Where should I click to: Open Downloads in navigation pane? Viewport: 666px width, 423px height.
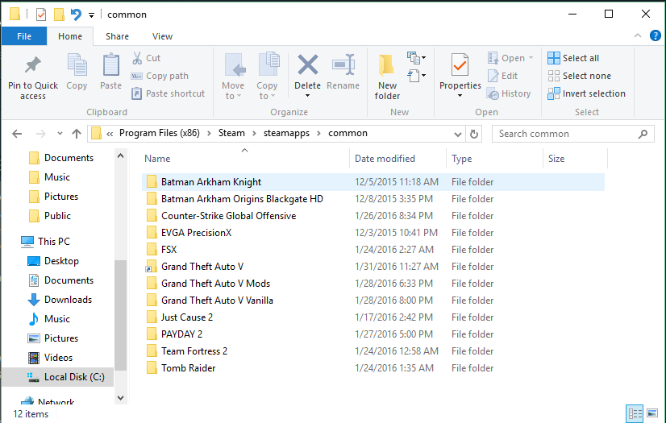pyautogui.click(x=60, y=300)
